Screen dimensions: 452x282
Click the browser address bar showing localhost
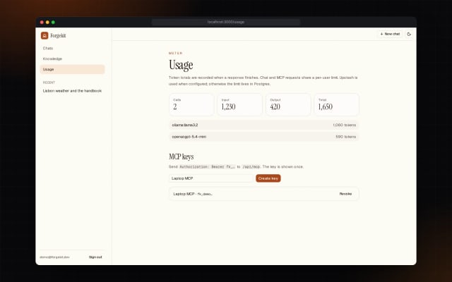pos(226,22)
